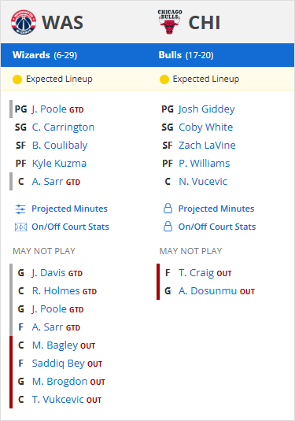Open starting PG J. Poole's player page
Viewport: 295px width, 421px height.
(x=49, y=109)
